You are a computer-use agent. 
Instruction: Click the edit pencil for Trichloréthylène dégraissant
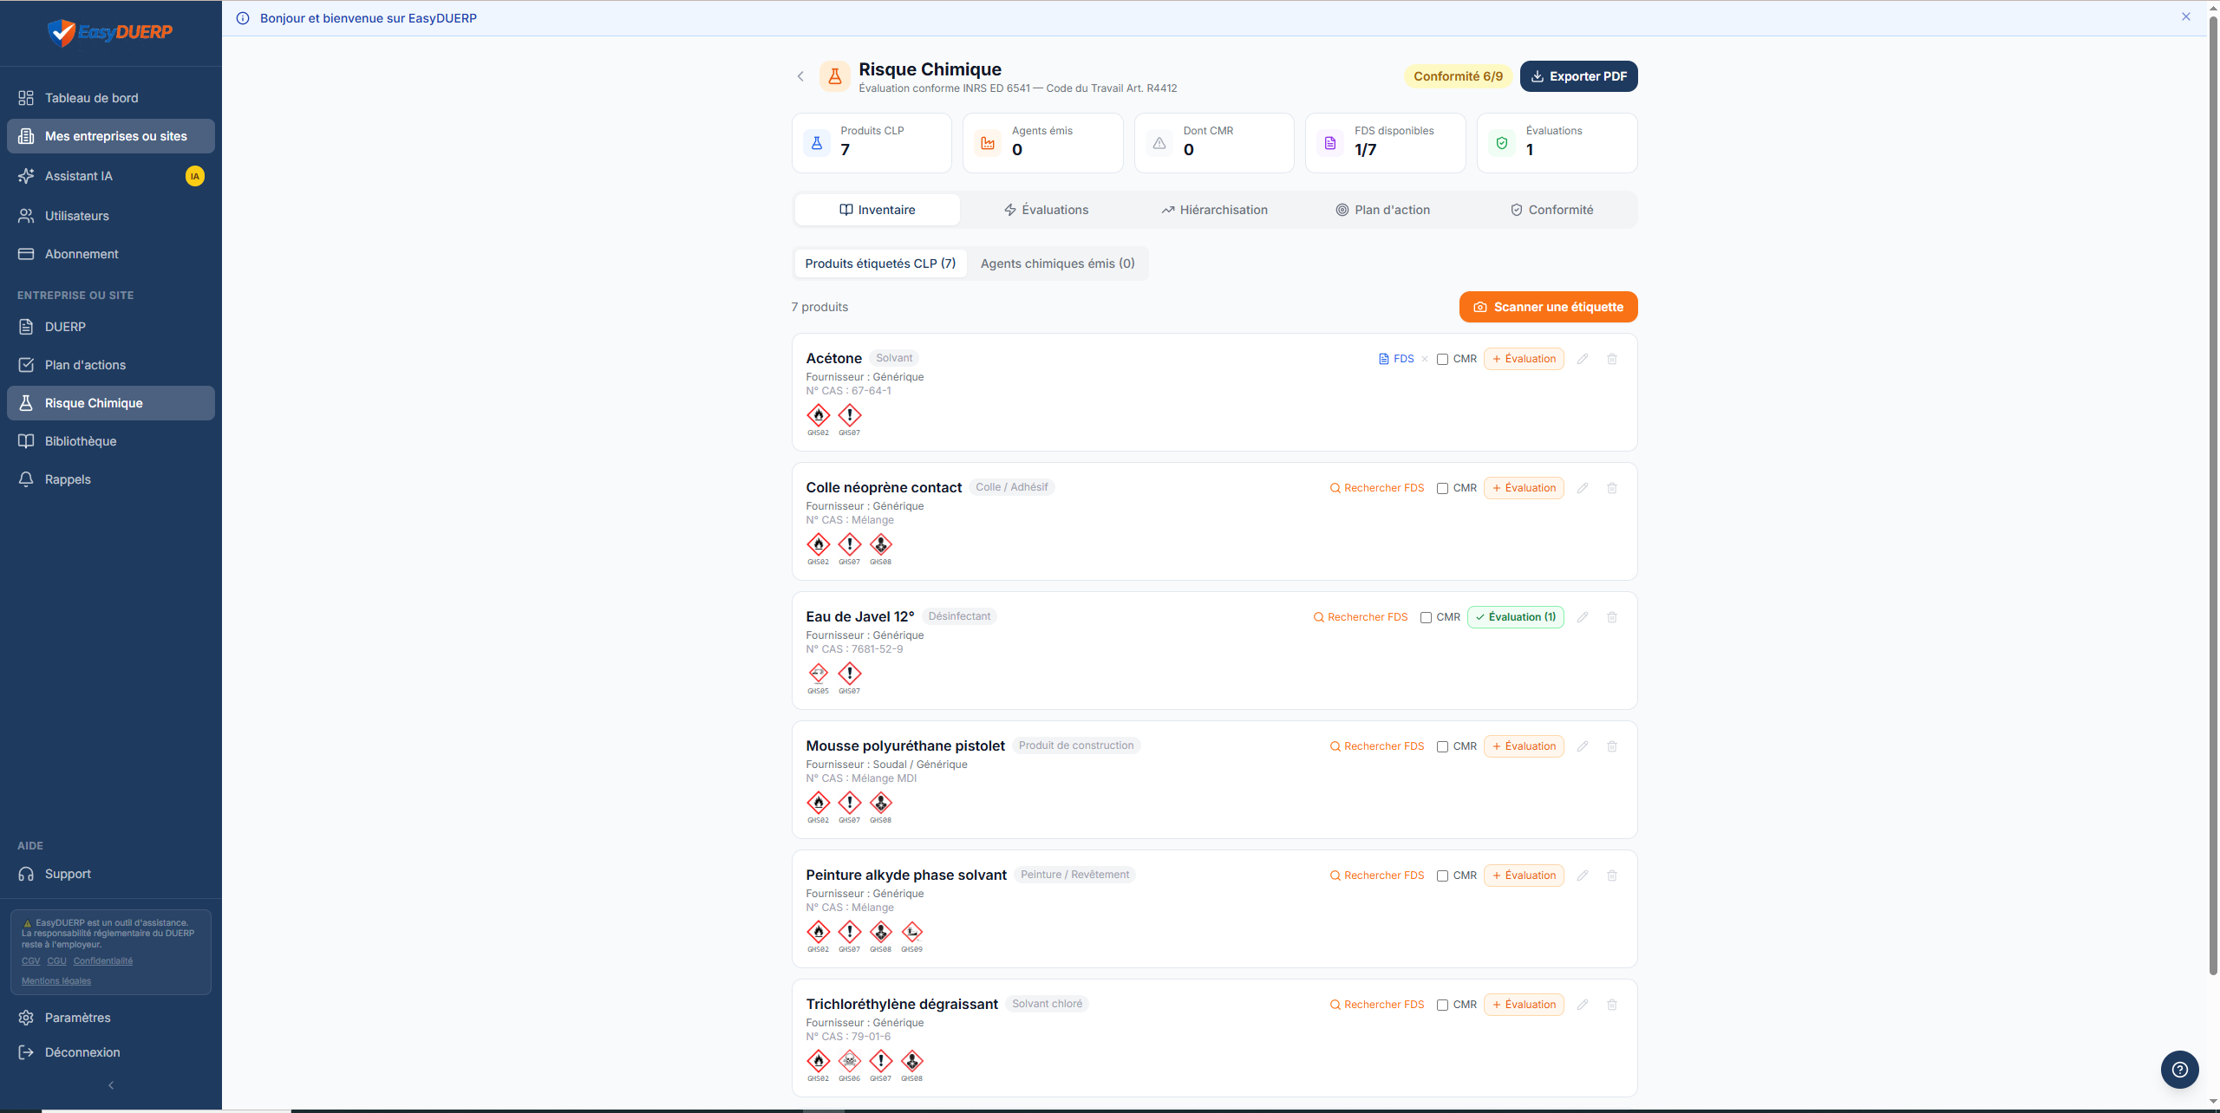tap(1582, 1005)
